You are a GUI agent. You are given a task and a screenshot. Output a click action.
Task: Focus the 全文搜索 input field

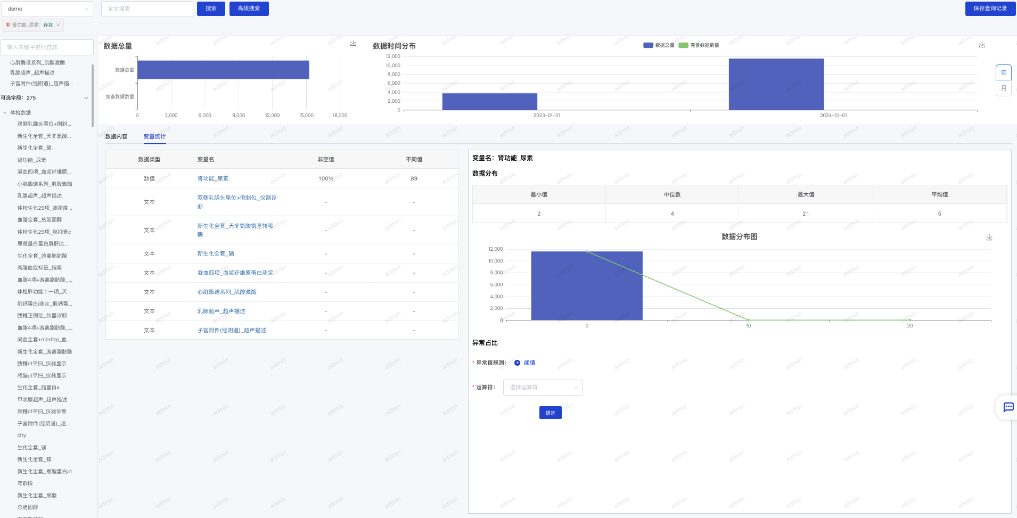[147, 9]
